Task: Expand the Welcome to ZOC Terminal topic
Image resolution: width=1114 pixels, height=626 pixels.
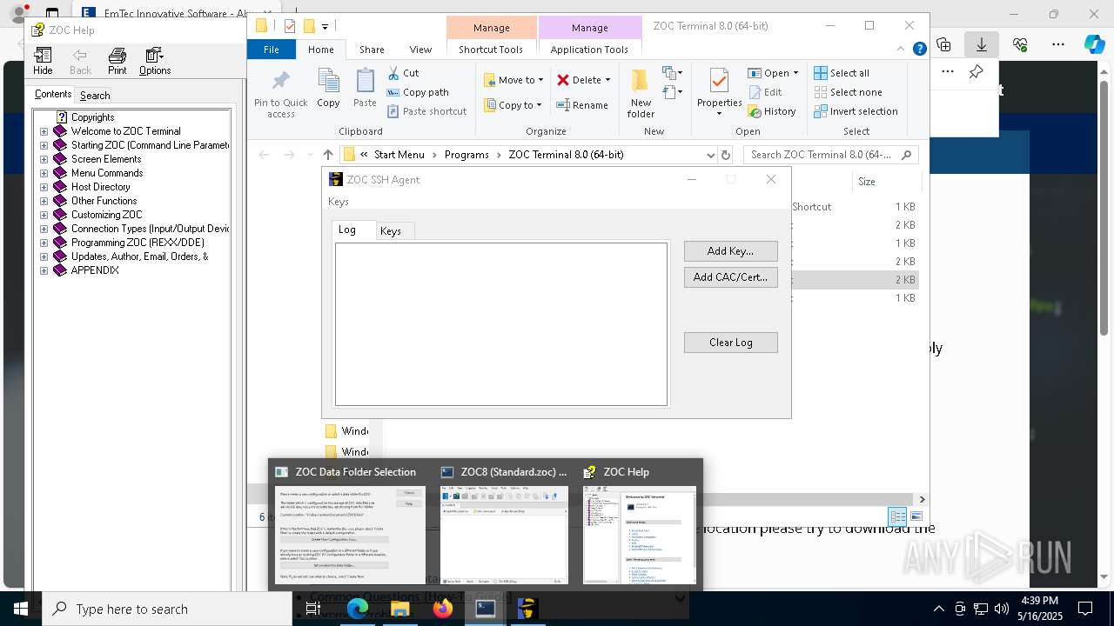Action: pos(44,131)
